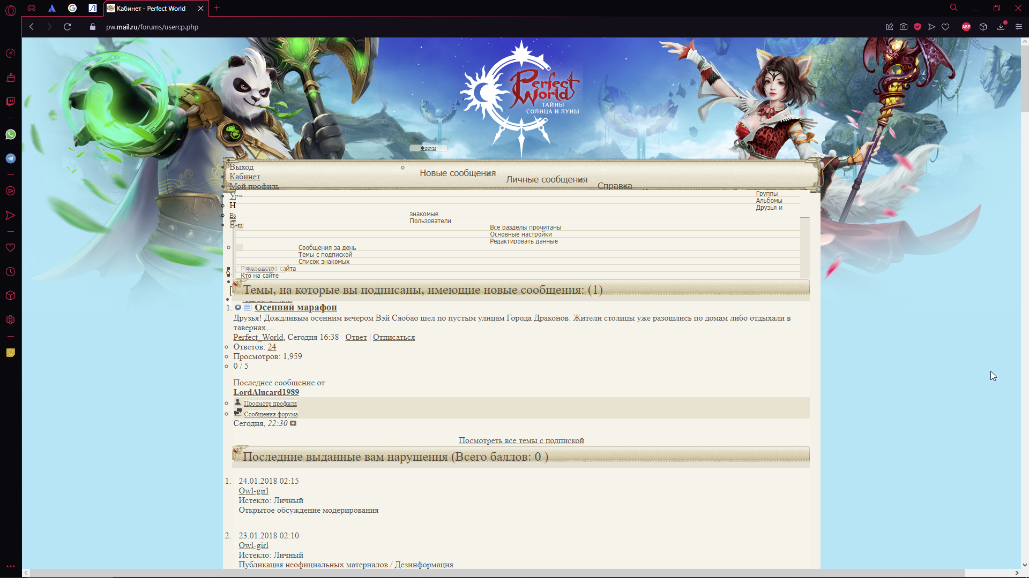Viewport: 1029px width, 578px height.
Task: Open the LordAlucard1989 profile link
Action: coord(266,392)
